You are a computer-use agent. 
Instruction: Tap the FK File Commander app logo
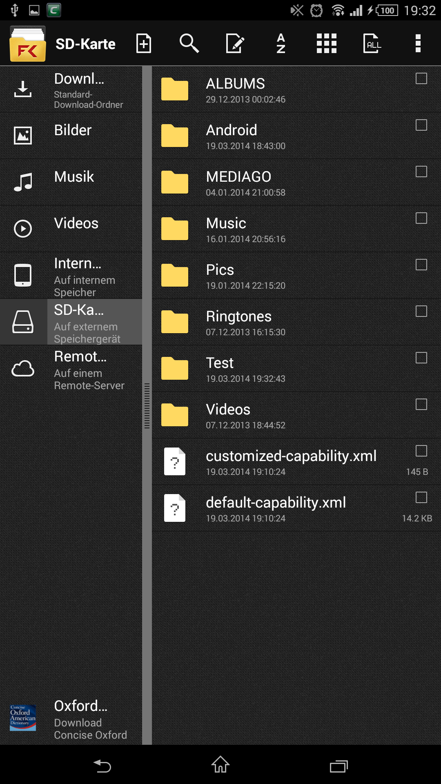27,44
